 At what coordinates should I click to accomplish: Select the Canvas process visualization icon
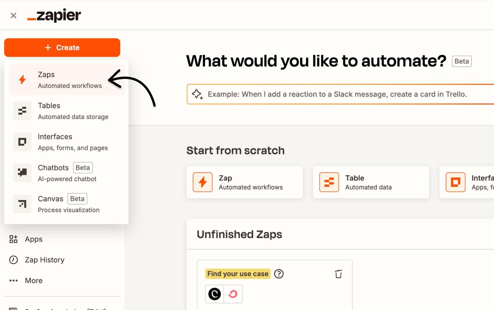tap(22, 204)
